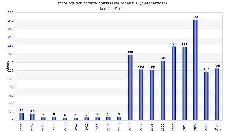Click y-axis tick label 60
This screenshot has width=225, height=132.
click(x=12, y=96)
